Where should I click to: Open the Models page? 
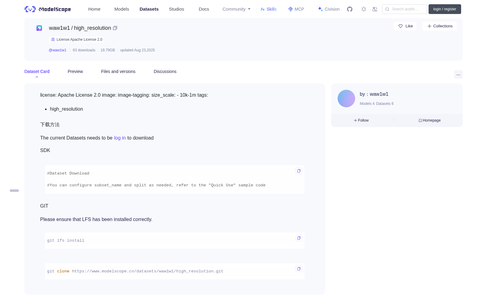pyautogui.click(x=122, y=9)
